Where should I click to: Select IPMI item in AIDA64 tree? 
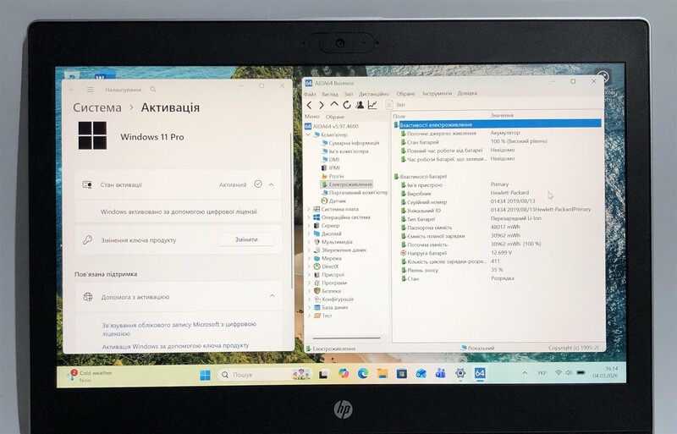(331, 168)
